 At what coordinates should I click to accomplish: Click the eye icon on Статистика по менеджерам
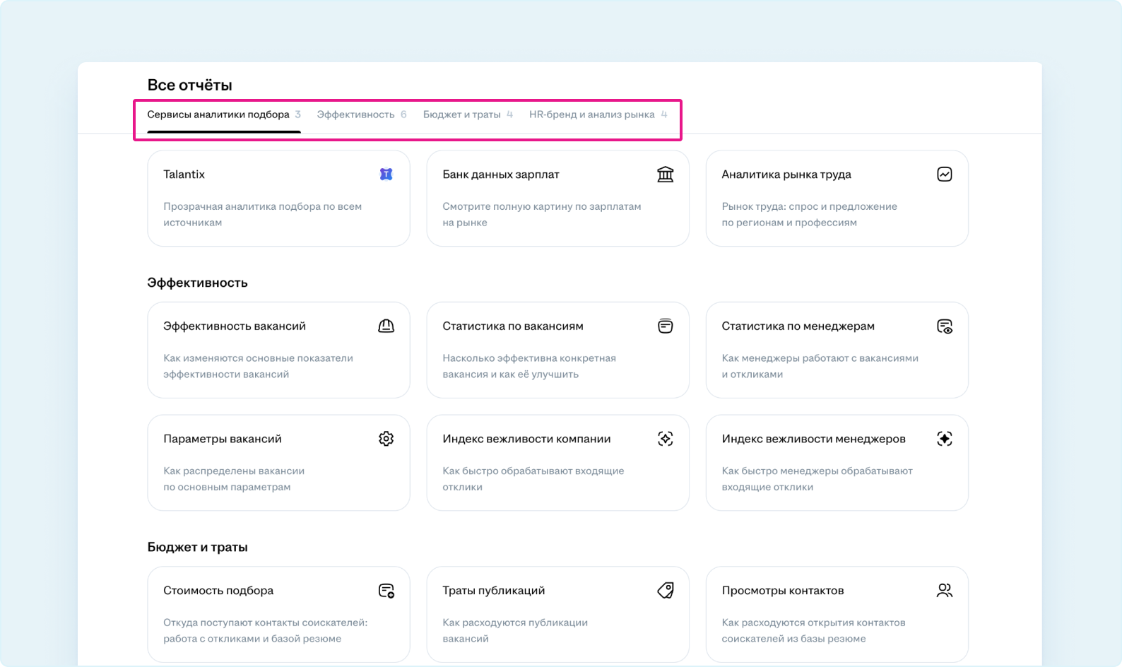[944, 326]
